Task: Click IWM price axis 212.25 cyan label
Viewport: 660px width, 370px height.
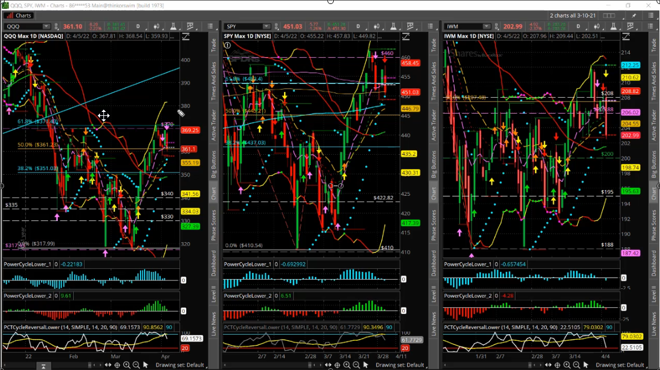Action: pyautogui.click(x=630, y=65)
